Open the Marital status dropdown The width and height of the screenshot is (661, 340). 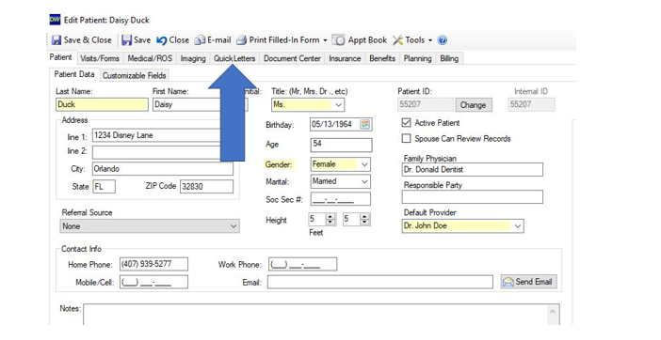tap(364, 181)
